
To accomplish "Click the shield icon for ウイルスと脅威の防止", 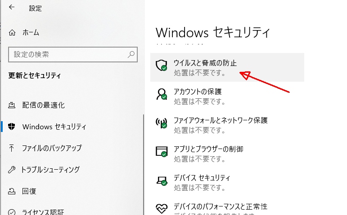I will pos(161,65).
